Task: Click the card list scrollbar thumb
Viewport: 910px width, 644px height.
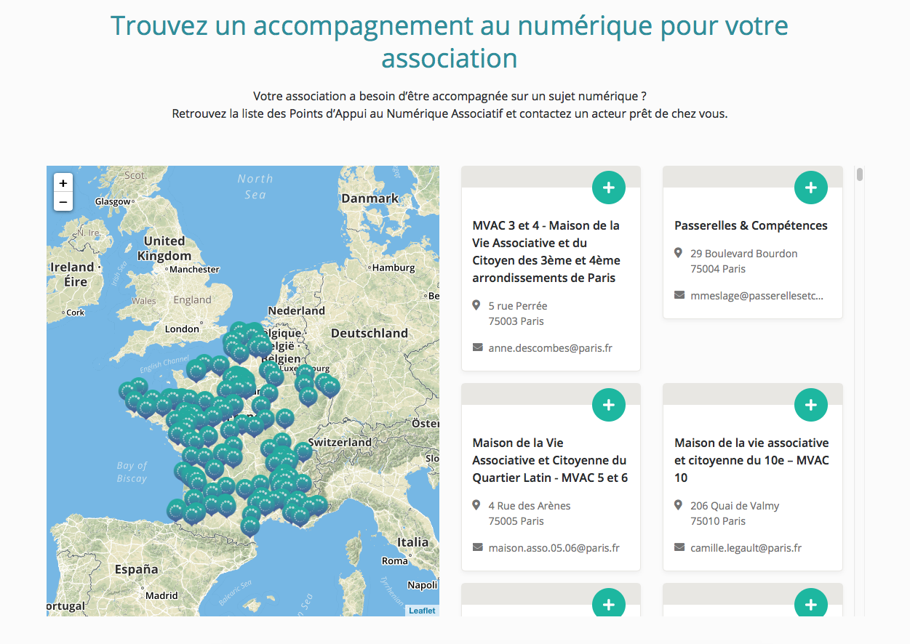Action: point(860,174)
